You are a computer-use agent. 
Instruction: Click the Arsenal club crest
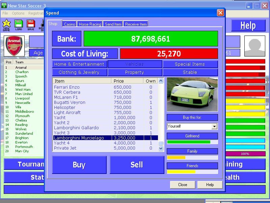pyautogui.click(x=14, y=46)
